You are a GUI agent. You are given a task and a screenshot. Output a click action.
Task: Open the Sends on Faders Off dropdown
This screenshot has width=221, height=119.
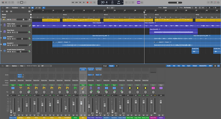pyautogui.click(x=46, y=66)
